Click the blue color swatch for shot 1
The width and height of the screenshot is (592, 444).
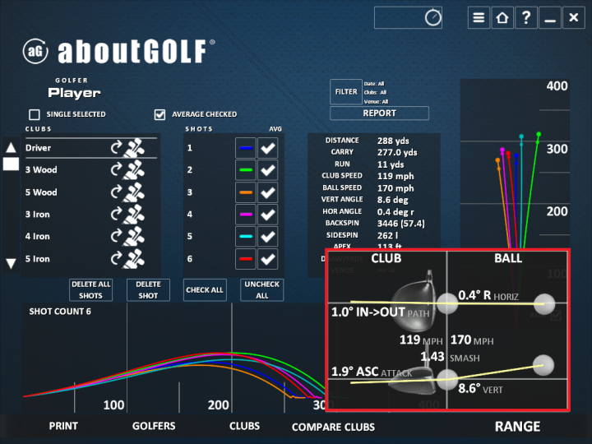[x=245, y=148]
